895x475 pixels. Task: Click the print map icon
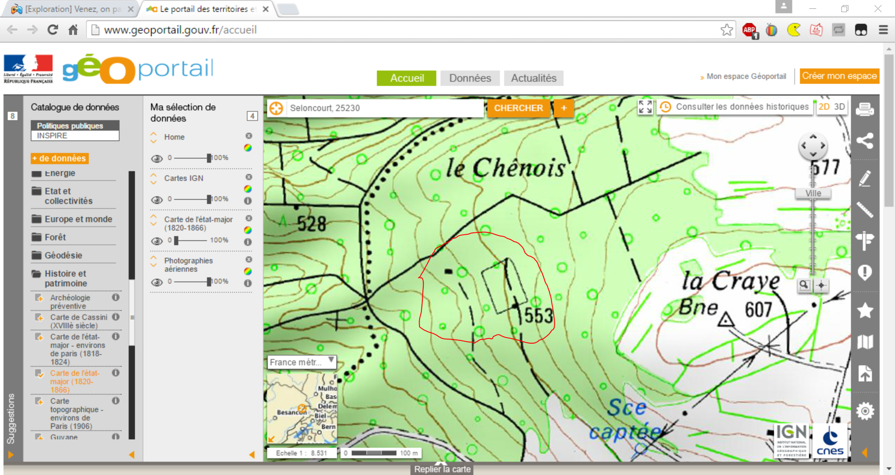pos(865,109)
